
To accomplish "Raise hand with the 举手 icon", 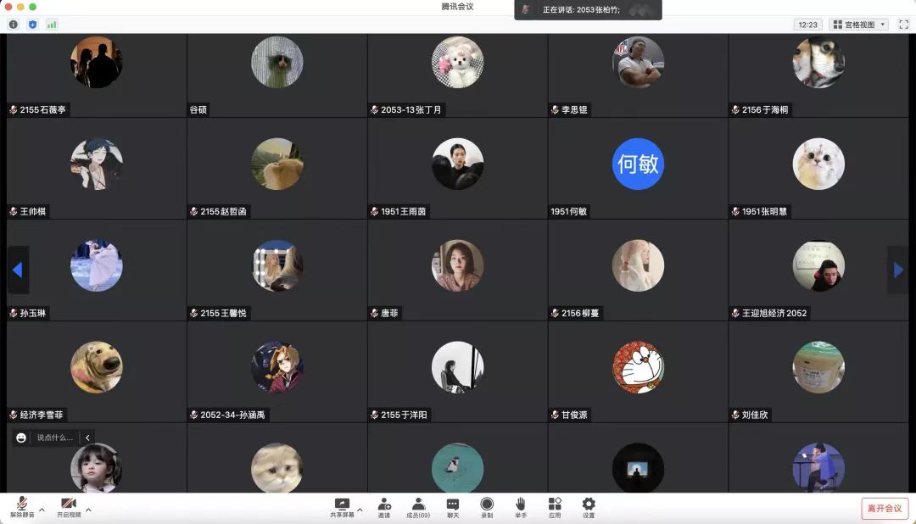I will (521, 507).
